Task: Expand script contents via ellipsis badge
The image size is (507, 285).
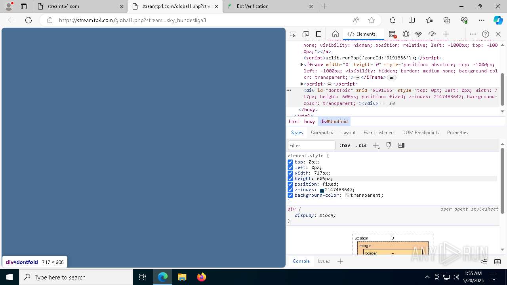Action: click(x=330, y=84)
